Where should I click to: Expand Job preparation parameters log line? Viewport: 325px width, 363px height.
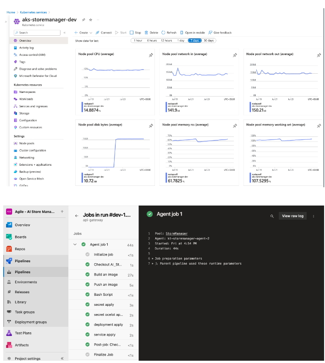click(x=153, y=258)
